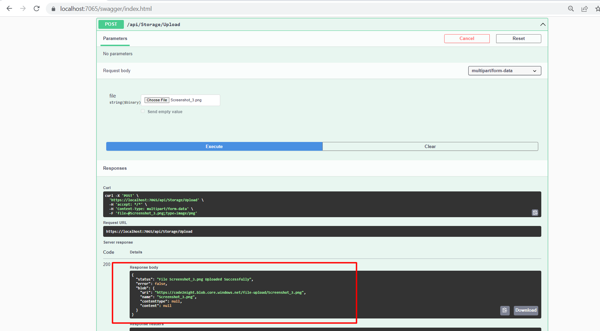The height and width of the screenshot is (331, 600).
Task: Run the request with Execute button
Action: (214, 146)
